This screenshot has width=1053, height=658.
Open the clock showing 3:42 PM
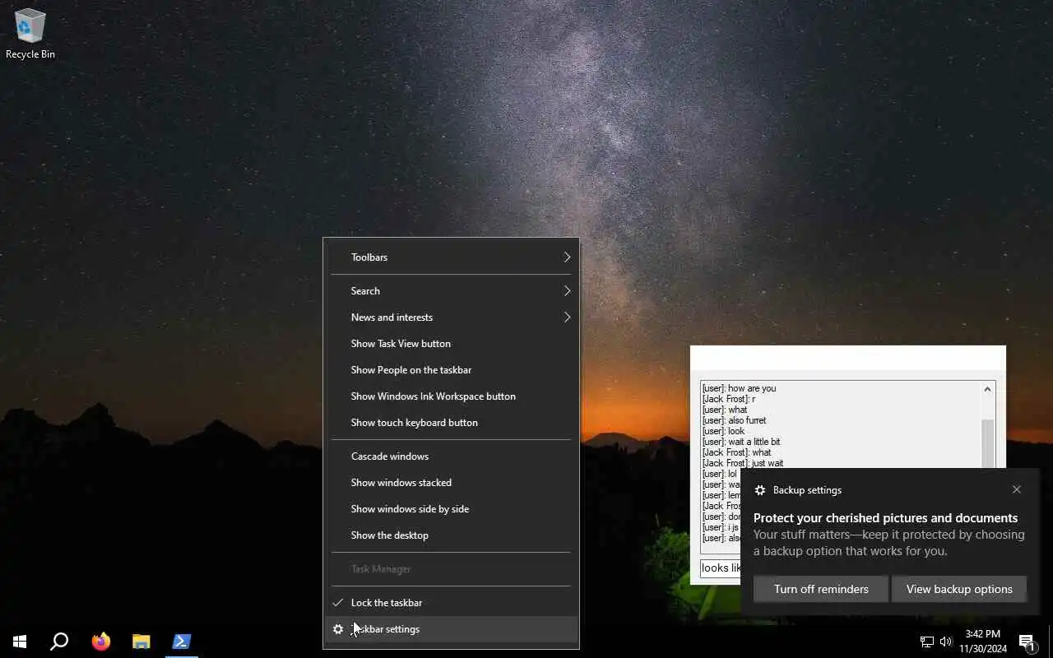(x=983, y=642)
